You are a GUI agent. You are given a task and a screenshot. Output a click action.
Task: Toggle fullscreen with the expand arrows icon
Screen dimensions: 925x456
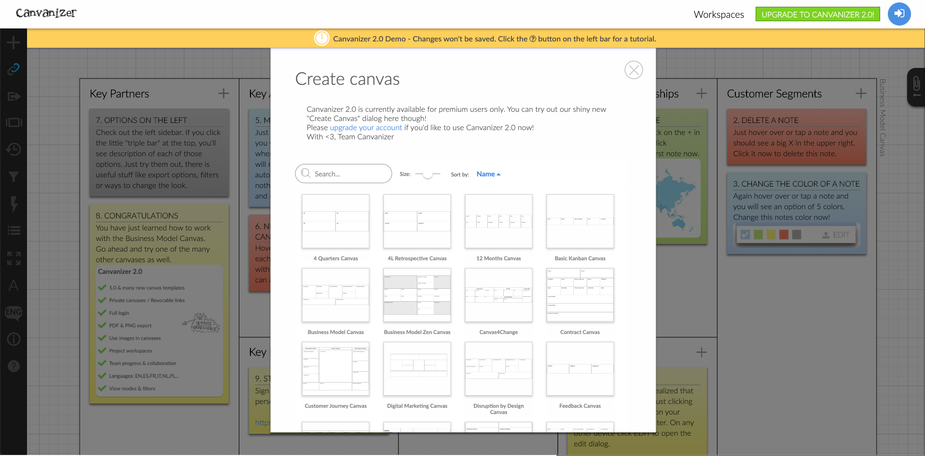click(x=14, y=258)
